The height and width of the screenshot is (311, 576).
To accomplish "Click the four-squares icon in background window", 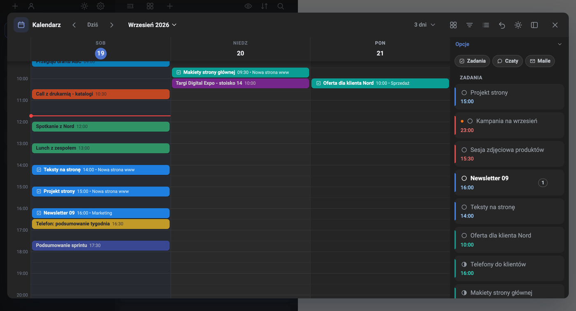I will [150, 6].
